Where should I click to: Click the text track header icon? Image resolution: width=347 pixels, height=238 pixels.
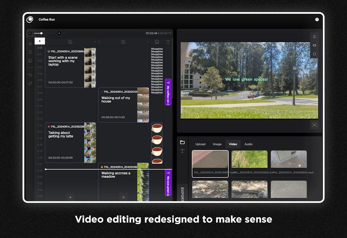pos(168,42)
